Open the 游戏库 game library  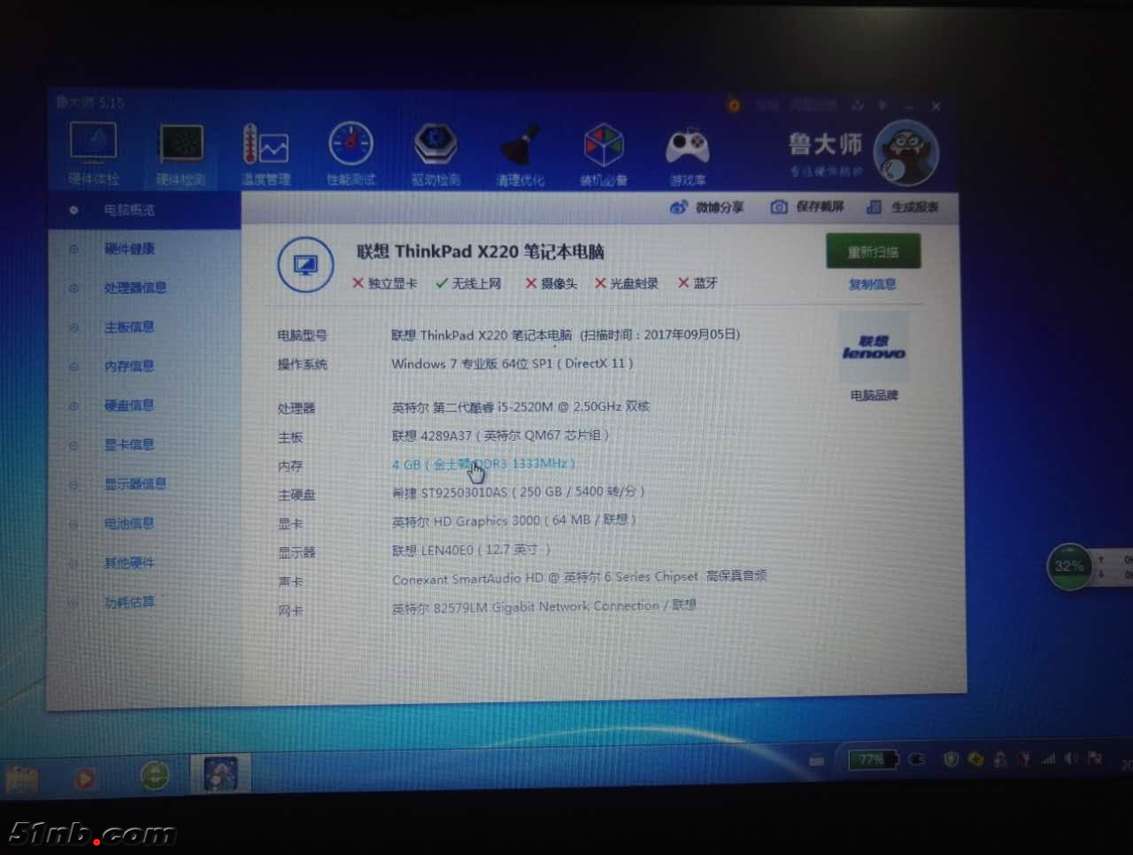(x=688, y=157)
